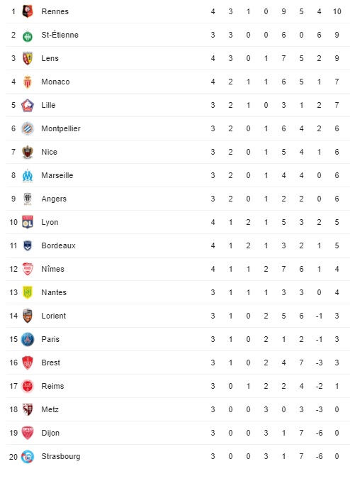Viewport: 350px width, 481px height.
Task: Open the Bordeaux team badge
Action: (x=28, y=245)
